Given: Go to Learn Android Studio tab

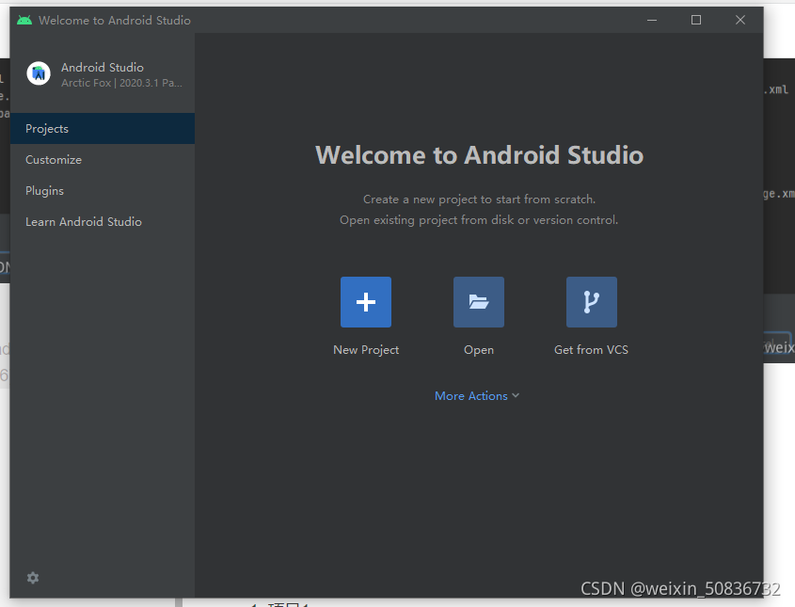Looking at the screenshot, I should click(x=103, y=221).
